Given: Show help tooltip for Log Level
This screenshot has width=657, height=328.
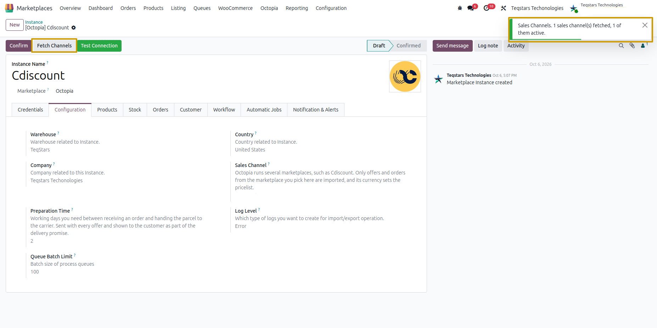Looking at the screenshot, I should [x=259, y=209].
